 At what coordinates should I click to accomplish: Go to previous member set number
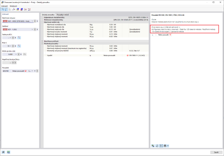pos(13,38)
